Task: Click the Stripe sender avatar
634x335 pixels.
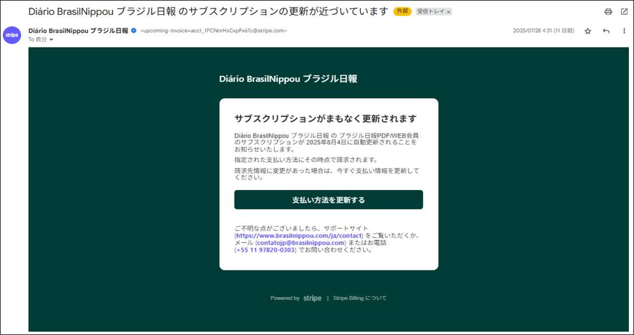Action: point(12,35)
